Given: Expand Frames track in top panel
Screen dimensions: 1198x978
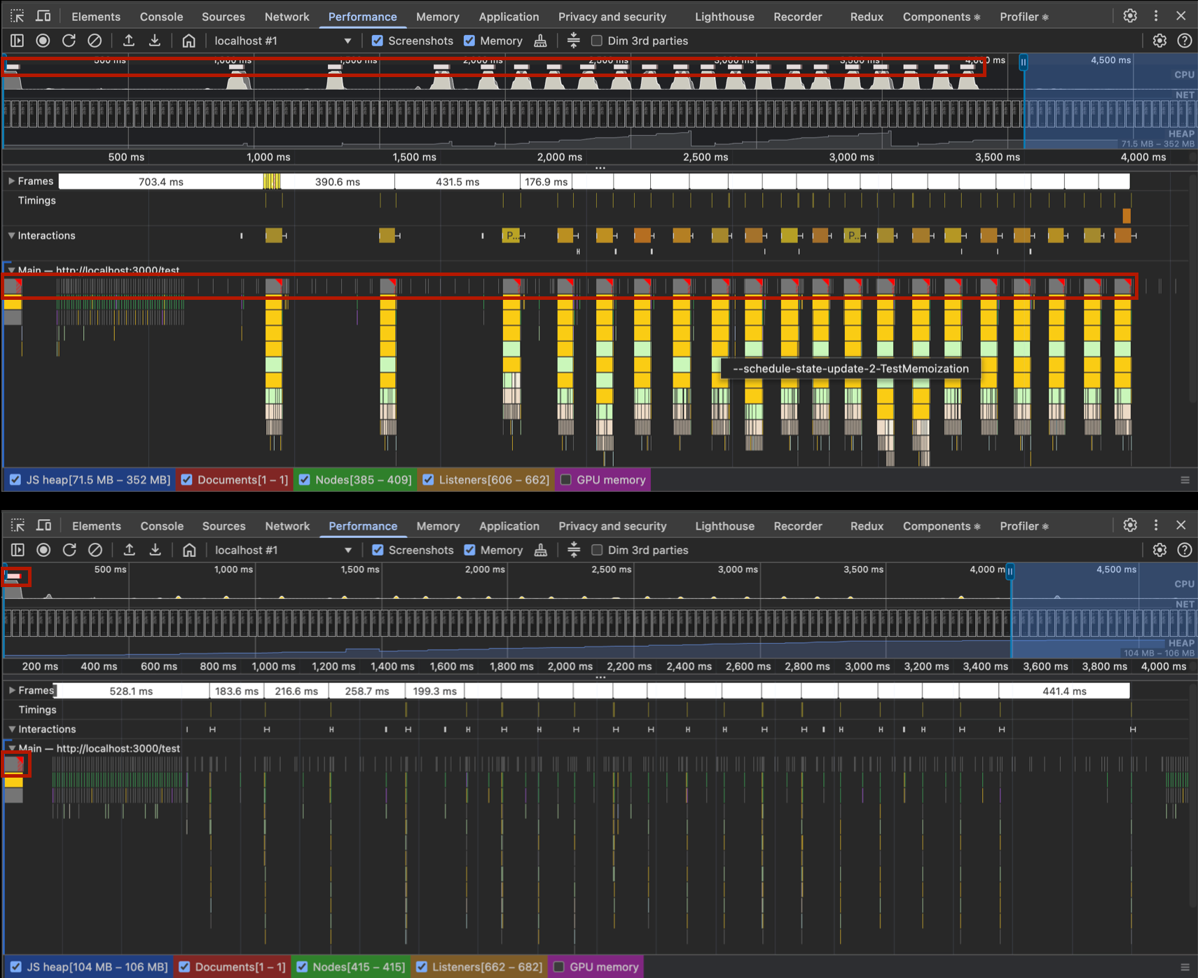Looking at the screenshot, I should tap(11, 181).
